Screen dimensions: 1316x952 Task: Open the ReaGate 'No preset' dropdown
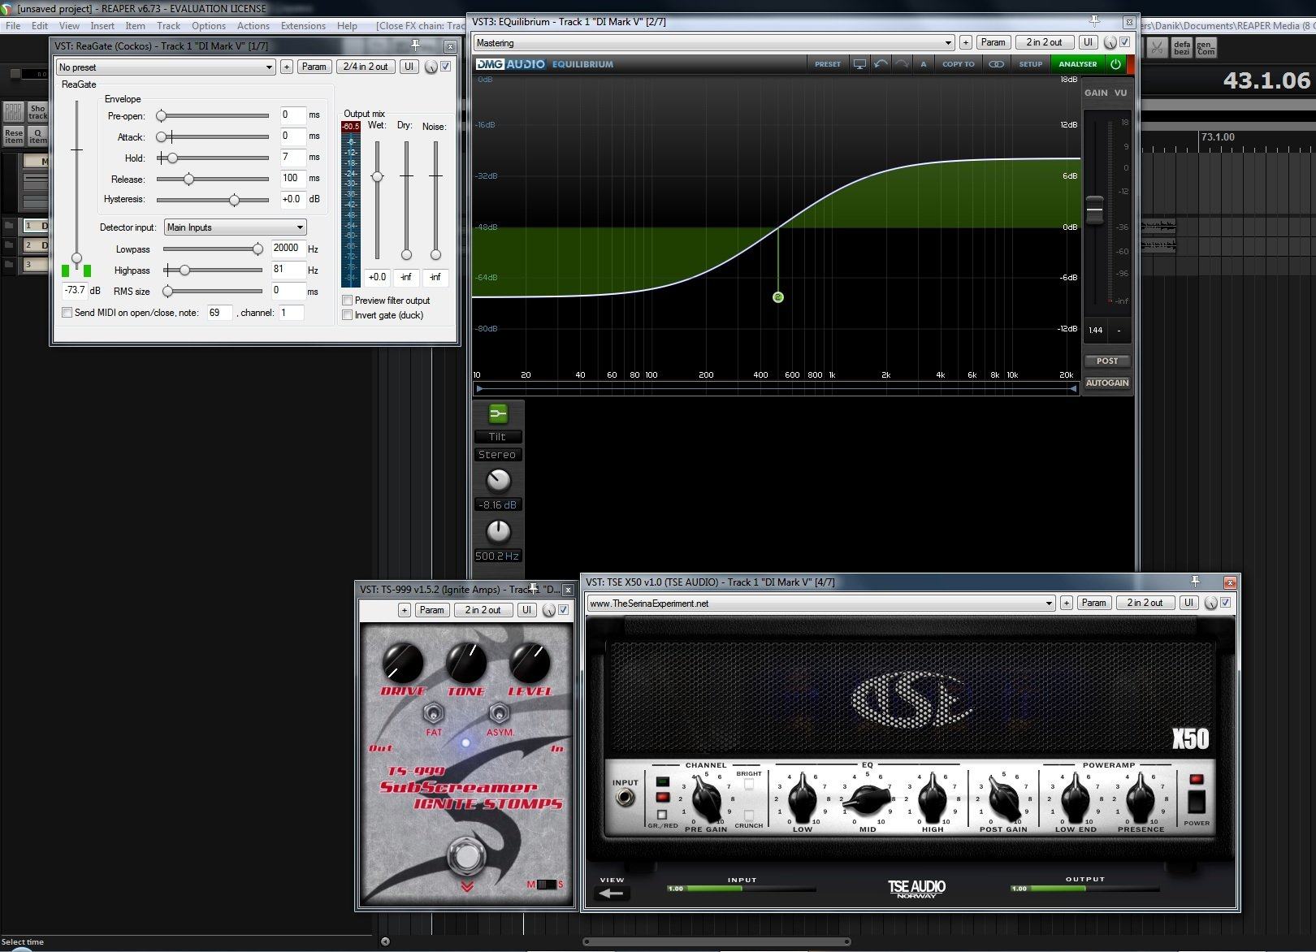[166, 67]
